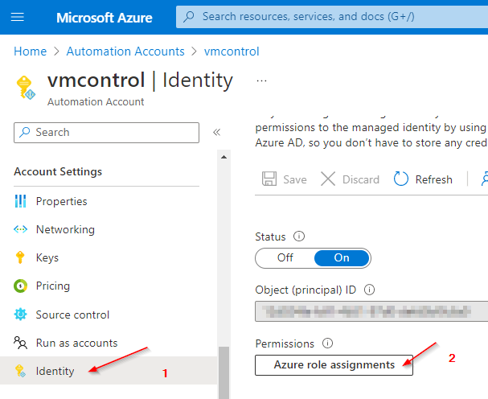The height and width of the screenshot is (399, 488).
Task: Click the magnifier icon in the top search bar
Action: click(189, 17)
